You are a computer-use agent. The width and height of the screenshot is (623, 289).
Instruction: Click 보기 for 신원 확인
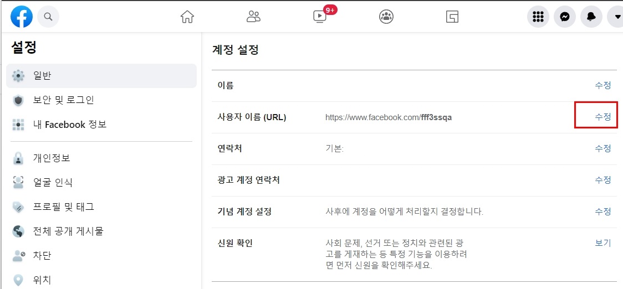[602, 243]
